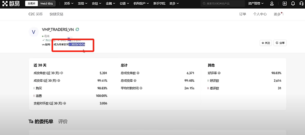Select the C2C 买币 tab
Screen dimensions: 305x135
click(x=35, y=14)
